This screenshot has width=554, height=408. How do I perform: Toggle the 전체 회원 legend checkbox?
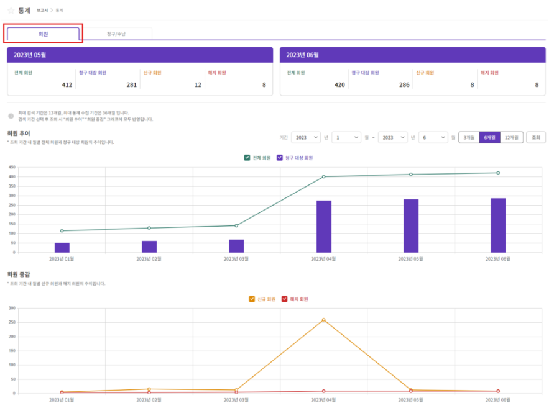coord(247,158)
